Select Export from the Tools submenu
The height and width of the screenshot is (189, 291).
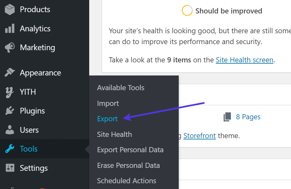[x=107, y=119]
